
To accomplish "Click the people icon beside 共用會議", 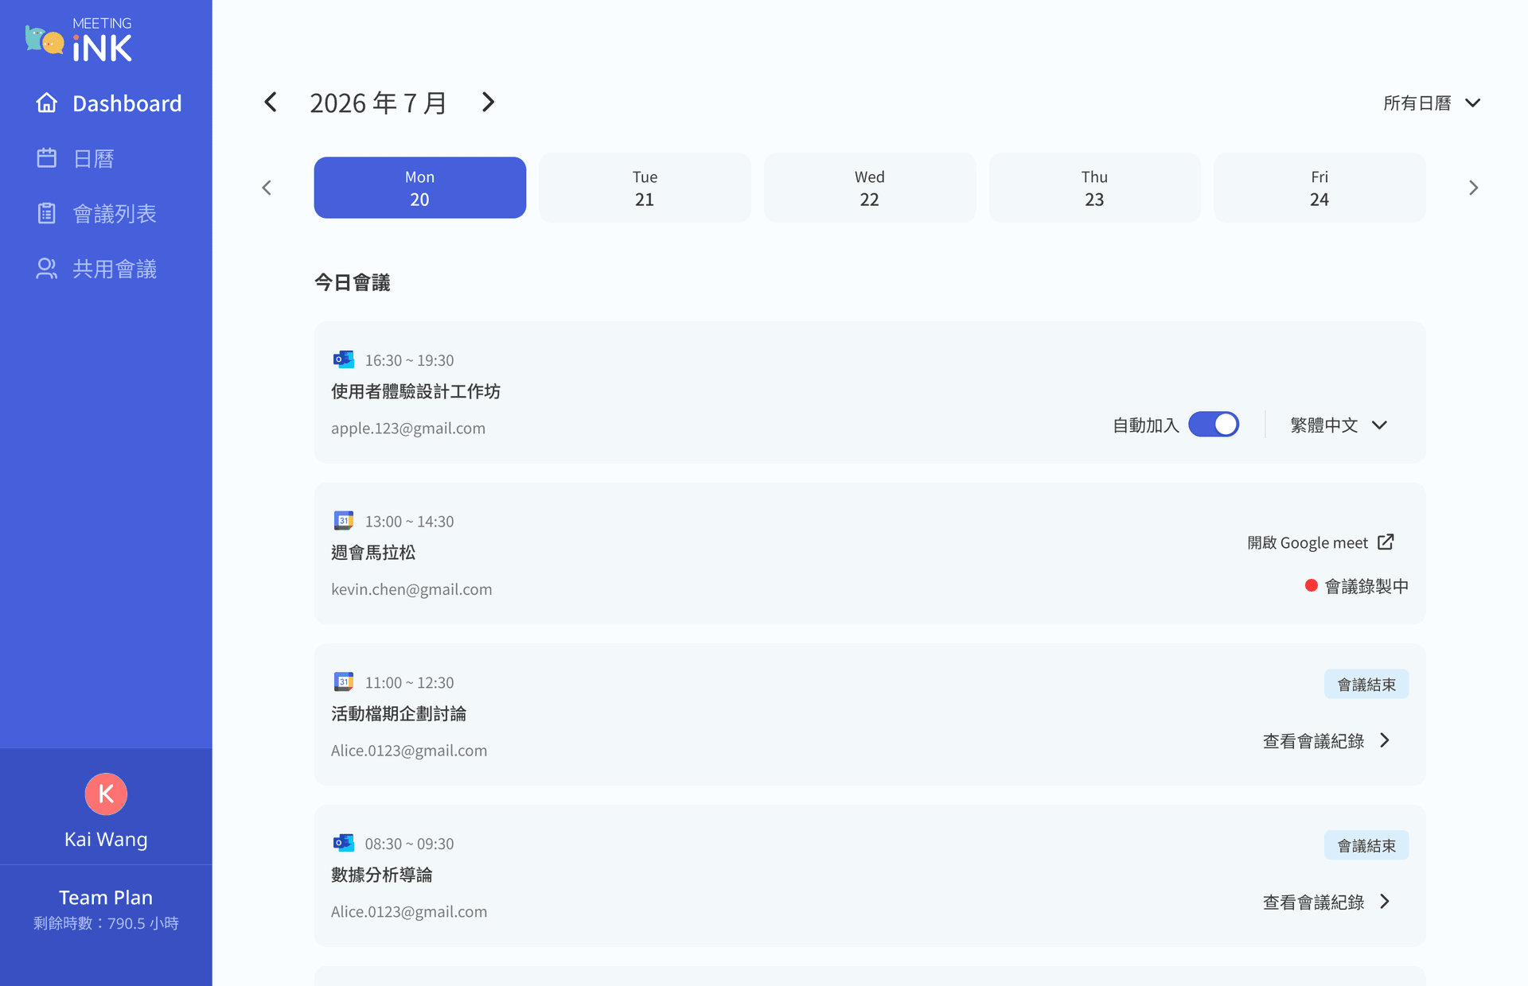I will pyautogui.click(x=47, y=269).
